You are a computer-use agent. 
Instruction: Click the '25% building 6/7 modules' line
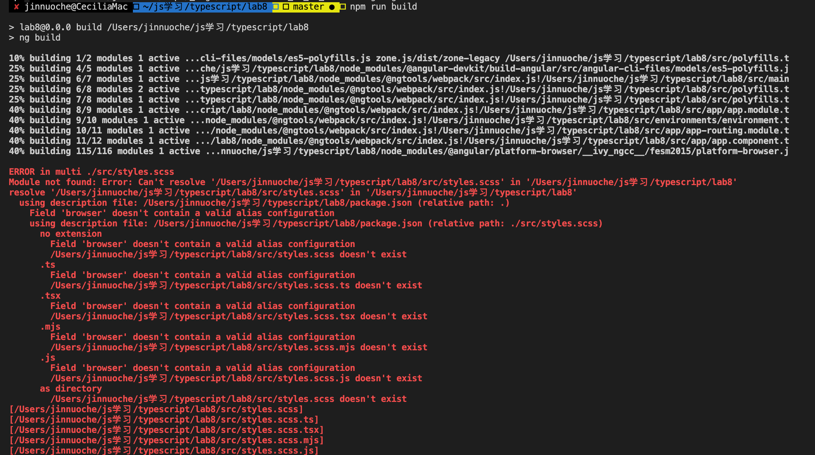[x=399, y=79]
